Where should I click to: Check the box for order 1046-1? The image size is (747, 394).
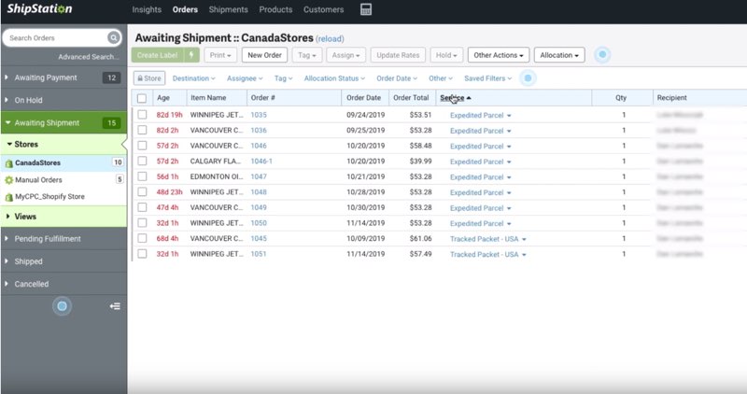tap(142, 161)
